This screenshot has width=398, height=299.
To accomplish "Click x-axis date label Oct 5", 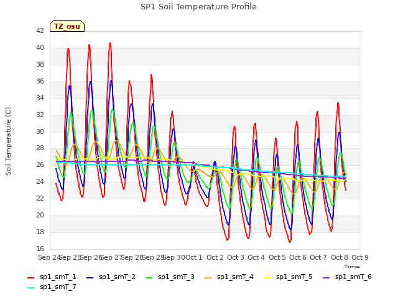I will (x=277, y=257).
